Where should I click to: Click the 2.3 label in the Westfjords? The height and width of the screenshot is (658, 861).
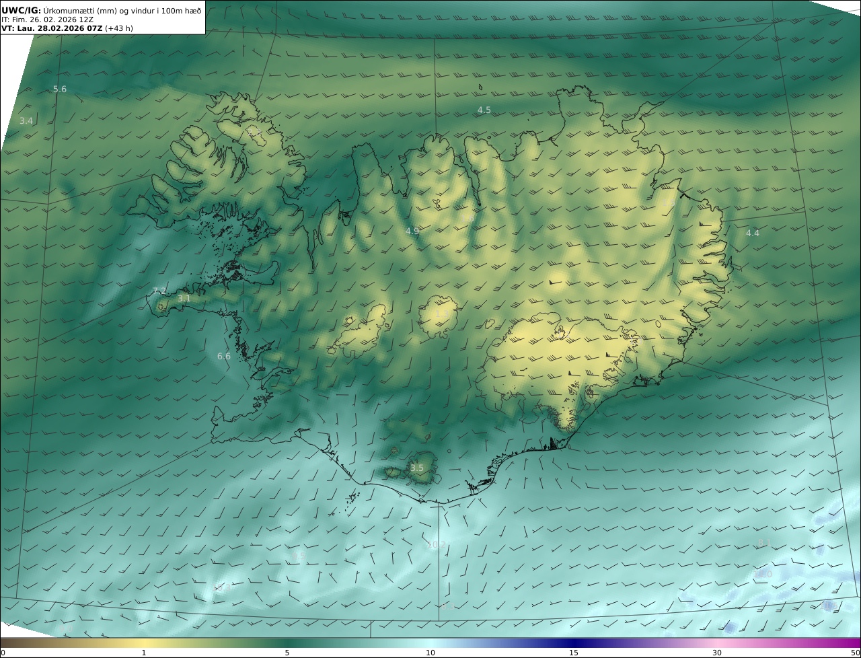[x=255, y=133]
